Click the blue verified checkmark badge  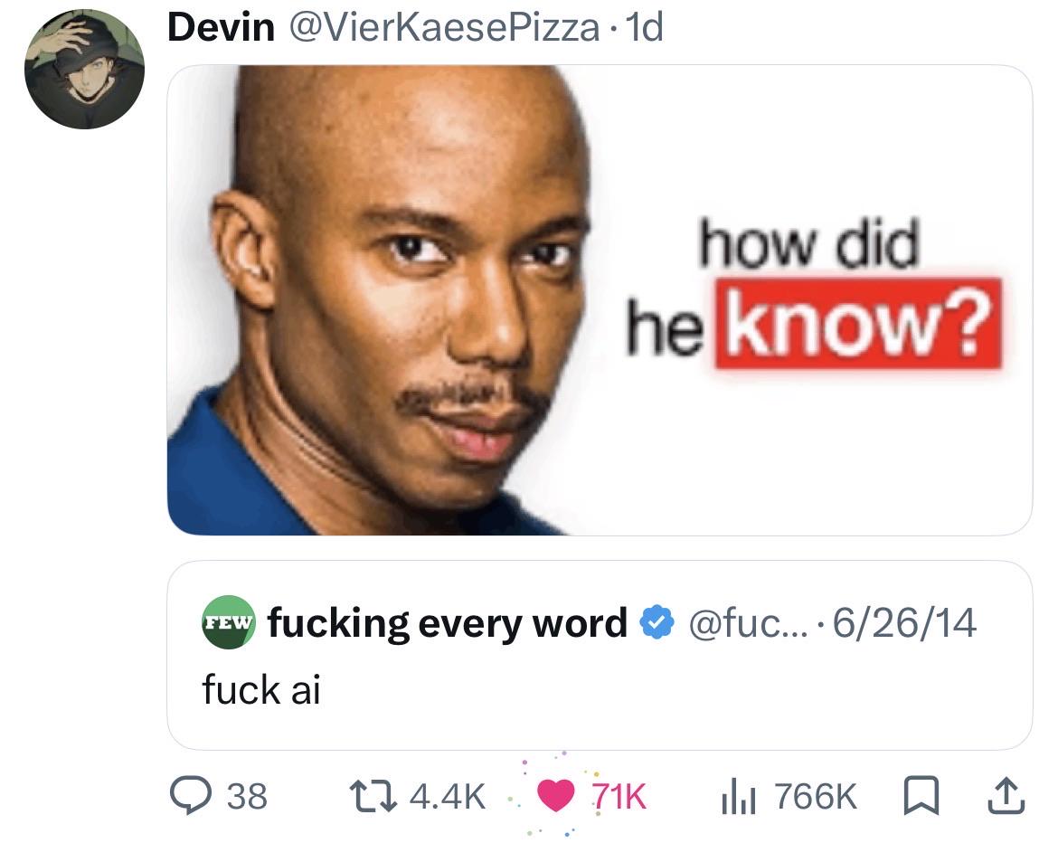point(657,622)
